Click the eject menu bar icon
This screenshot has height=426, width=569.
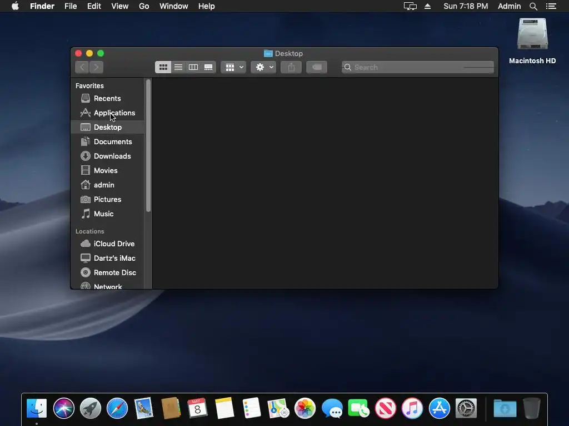[427, 6]
